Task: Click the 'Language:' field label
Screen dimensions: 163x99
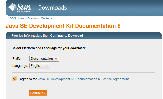Action: click(x=20, y=66)
